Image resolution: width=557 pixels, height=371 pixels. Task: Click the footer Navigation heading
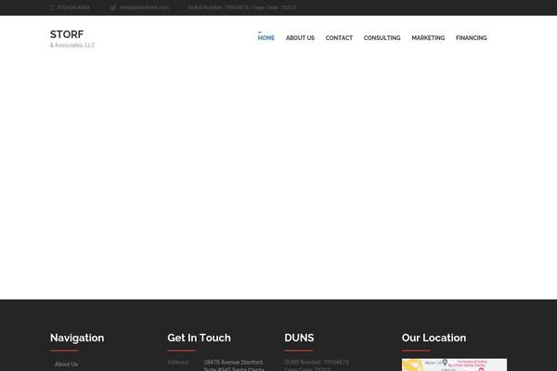point(77,338)
